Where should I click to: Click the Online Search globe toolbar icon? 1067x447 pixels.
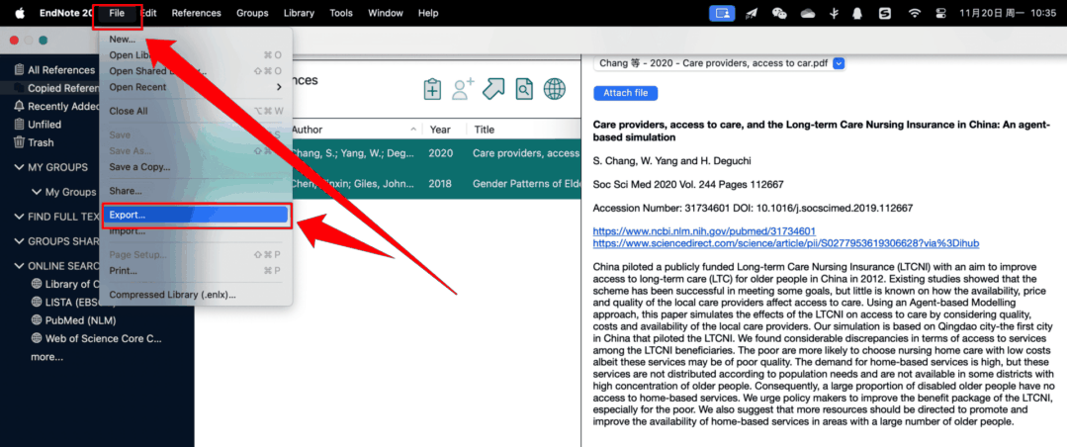click(x=555, y=89)
